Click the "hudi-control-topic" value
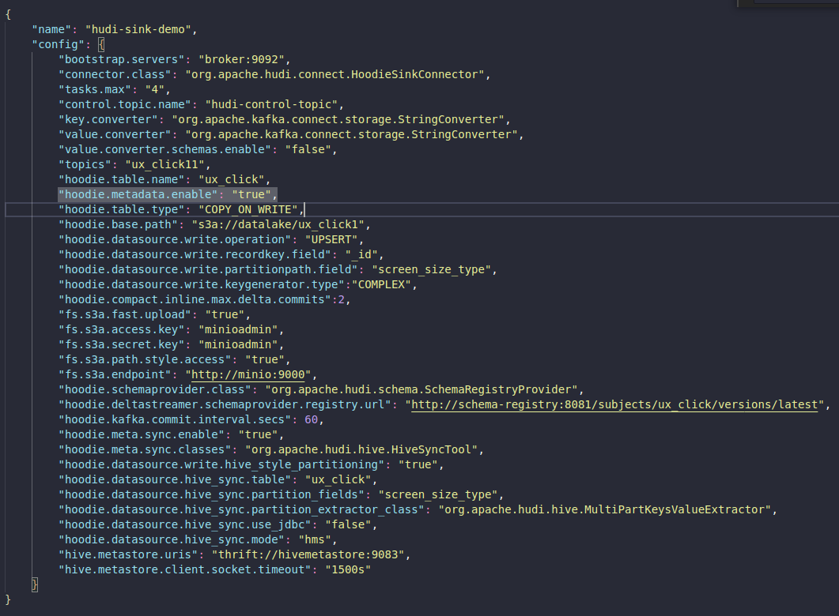Viewport: 839px width, 616px height. pos(271,104)
